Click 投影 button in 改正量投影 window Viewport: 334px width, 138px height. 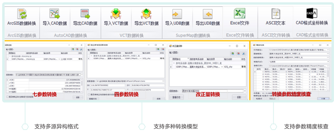239,97
